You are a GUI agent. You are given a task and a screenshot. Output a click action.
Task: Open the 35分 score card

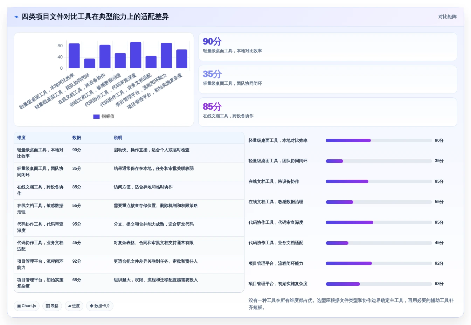coord(328,79)
